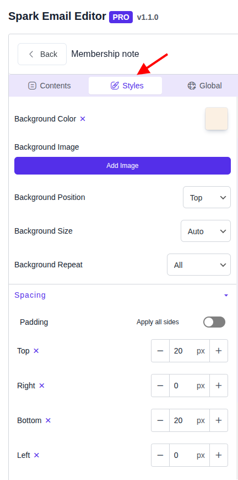Open the Background Size dropdown
The width and height of the screenshot is (238, 480).
point(205,231)
